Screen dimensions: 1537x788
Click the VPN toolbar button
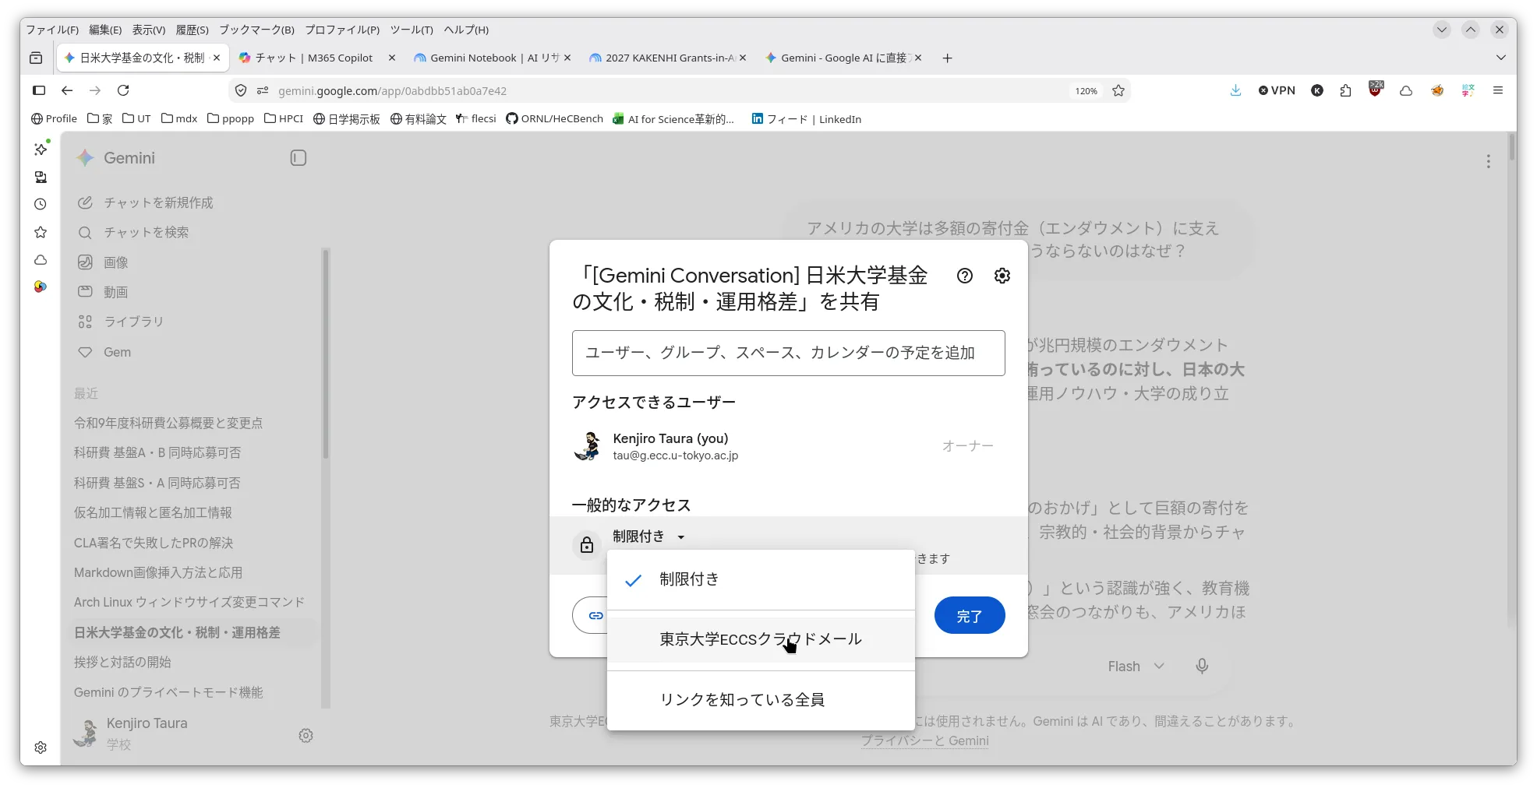click(1277, 90)
